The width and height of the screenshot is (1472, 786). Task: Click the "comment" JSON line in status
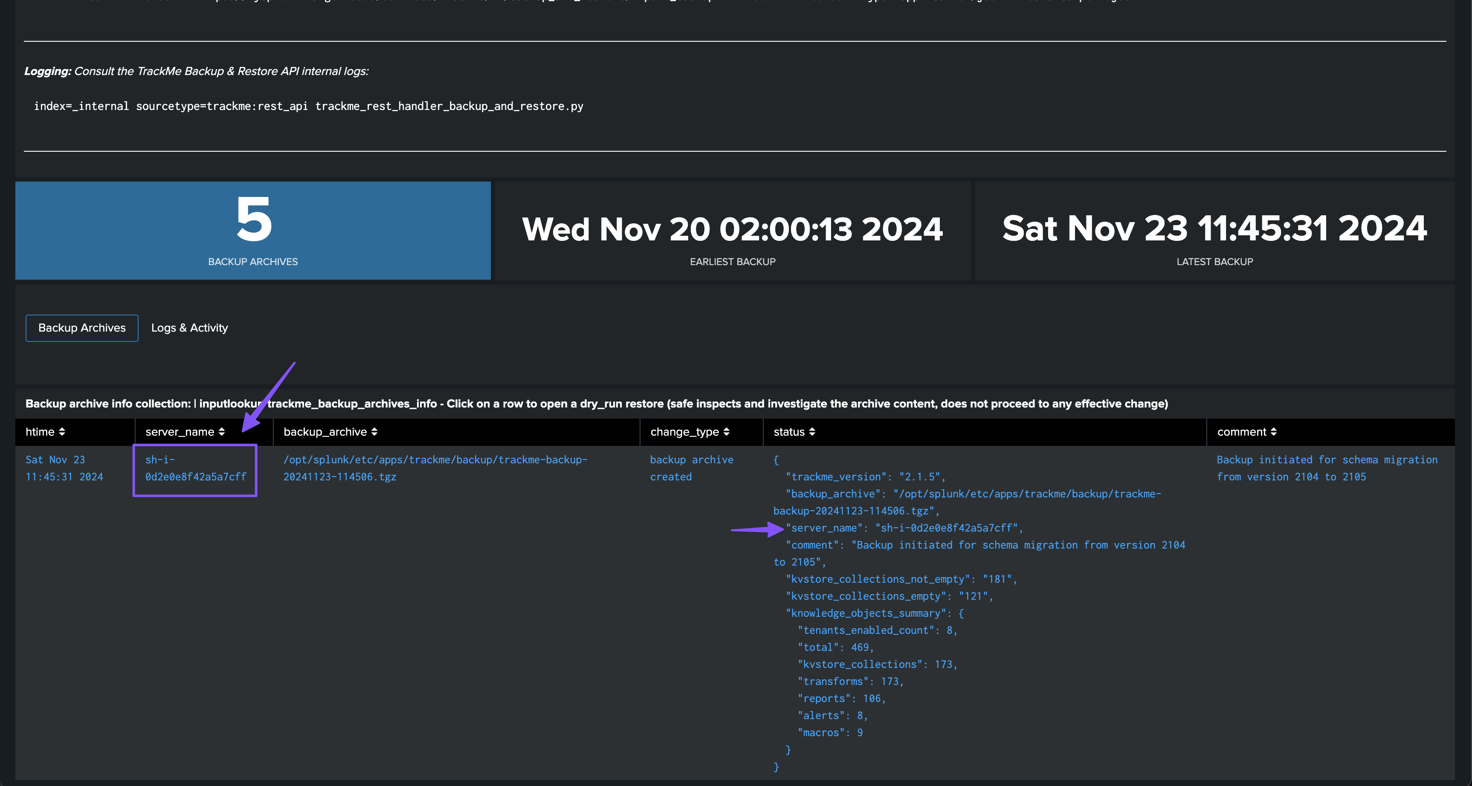pos(979,554)
